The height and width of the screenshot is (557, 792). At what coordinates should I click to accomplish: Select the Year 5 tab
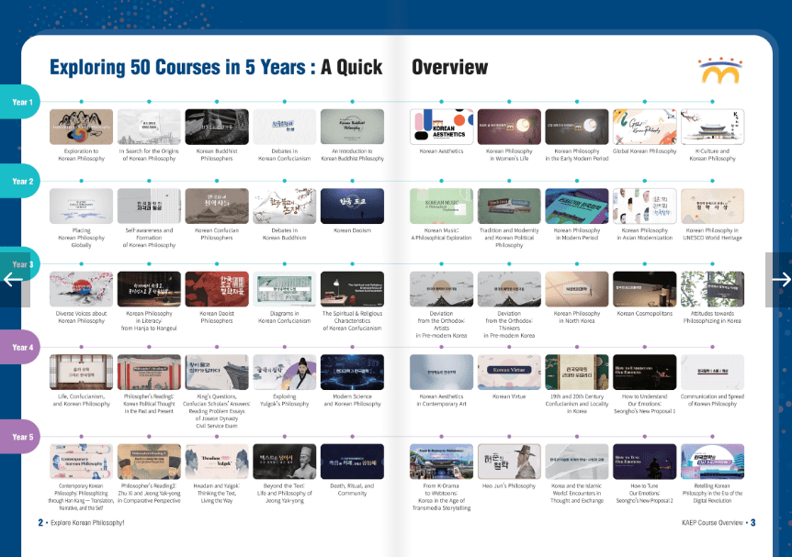20,437
